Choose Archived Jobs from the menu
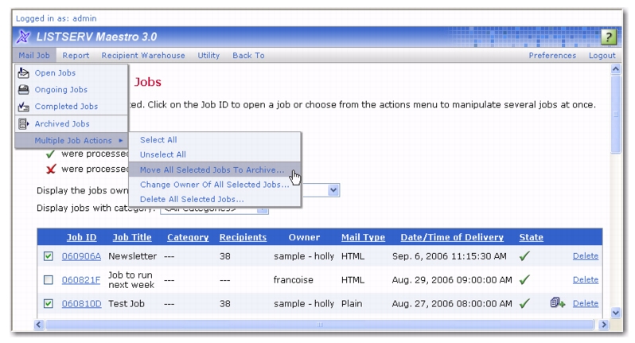635x343 pixels. point(72,124)
